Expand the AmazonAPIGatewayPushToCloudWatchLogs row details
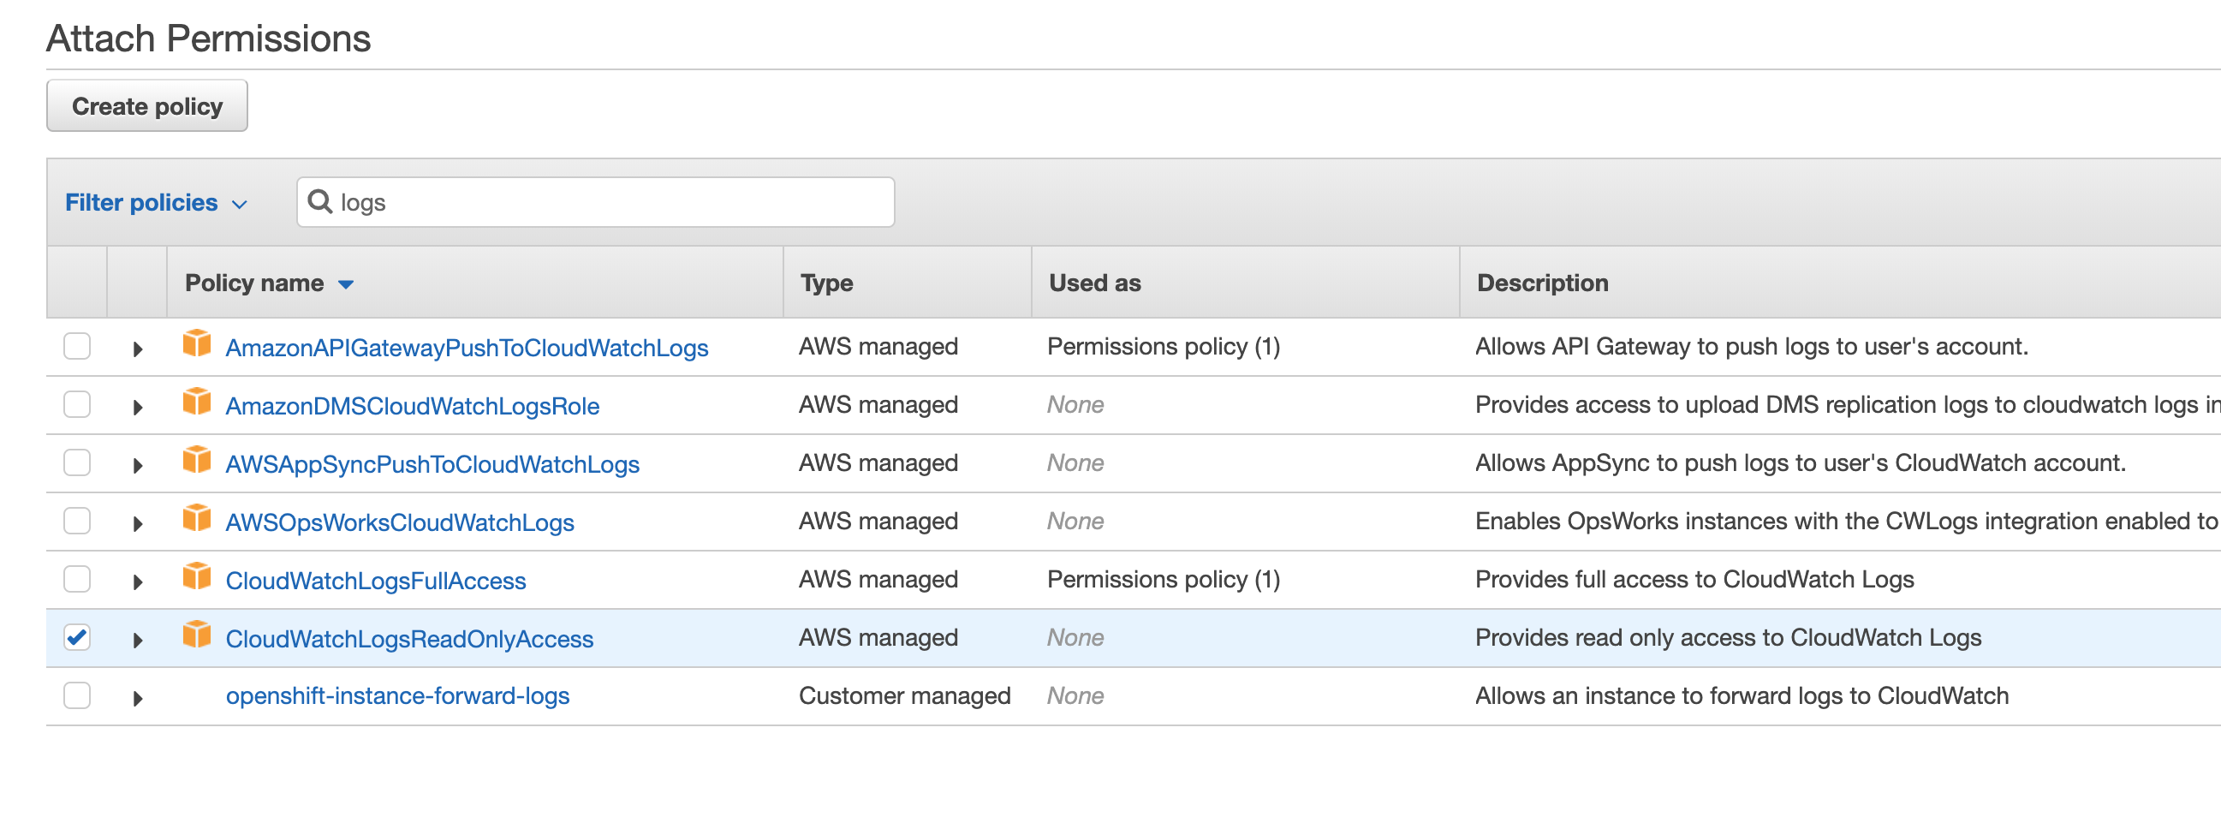 click(137, 349)
